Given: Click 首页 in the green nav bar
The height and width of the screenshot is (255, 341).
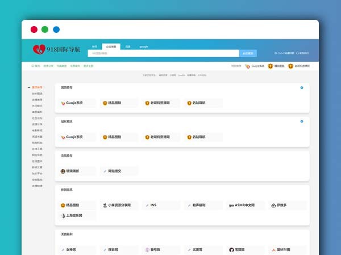Looking at the screenshot, I should tap(36, 66).
